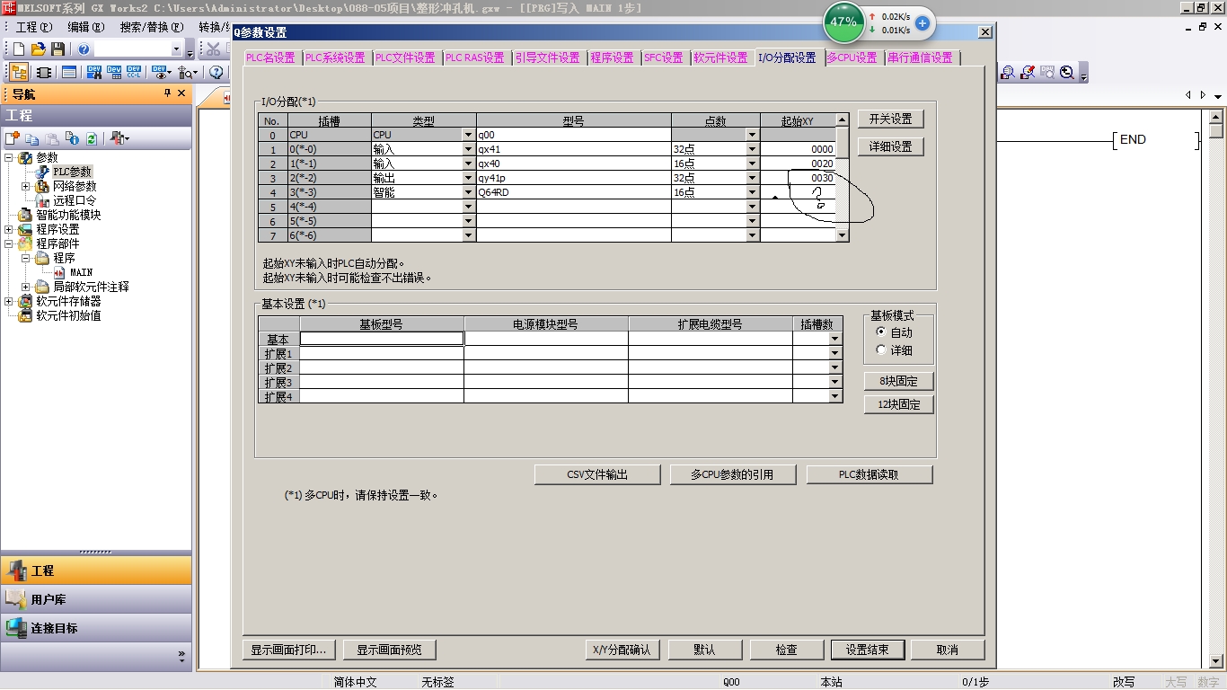Click the Intelligent Function Module Guidance icon
1227x690 pixels.
tap(188, 72)
